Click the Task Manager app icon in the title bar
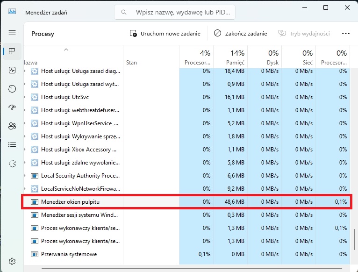Screen dimensions: 358x272 (x=12, y=11)
